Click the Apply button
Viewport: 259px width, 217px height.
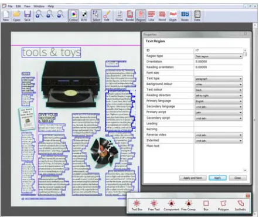(217, 178)
